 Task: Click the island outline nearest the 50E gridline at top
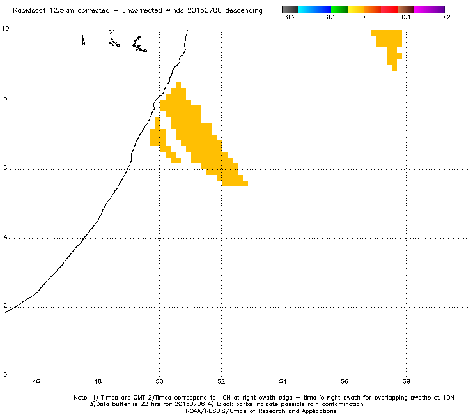pyautogui.click(x=139, y=44)
